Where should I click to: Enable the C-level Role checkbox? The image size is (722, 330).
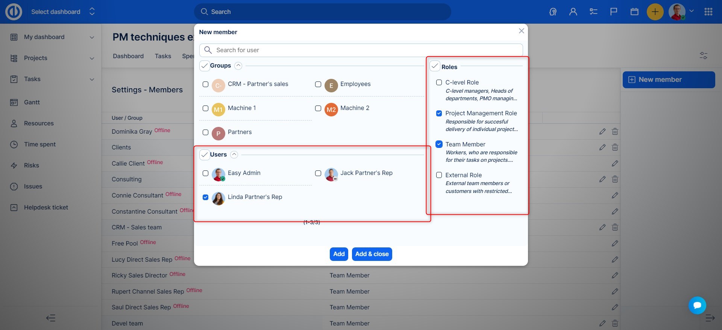(x=439, y=83)
